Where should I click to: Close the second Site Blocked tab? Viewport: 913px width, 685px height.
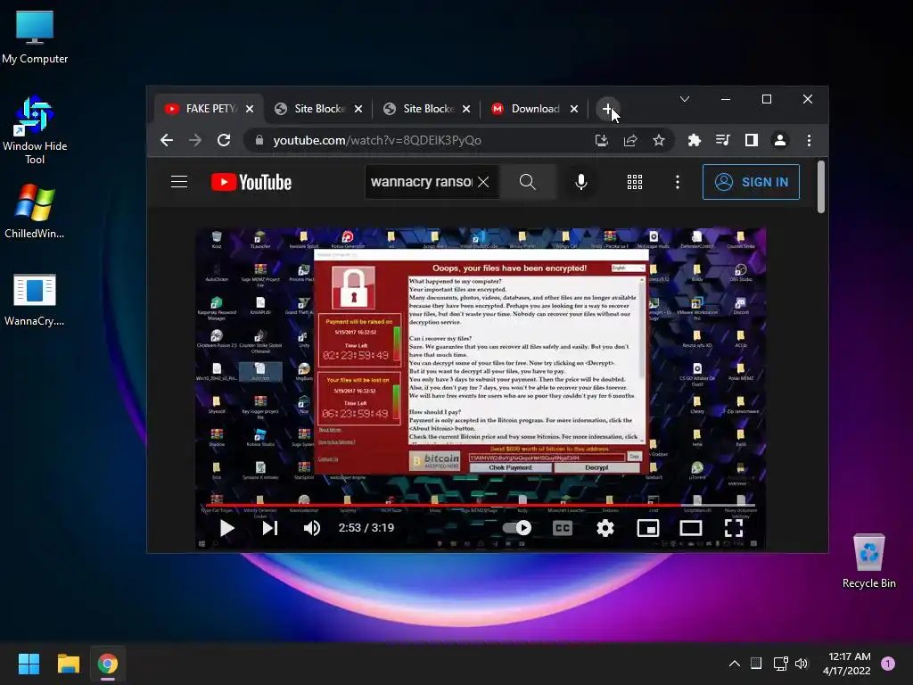click(466, 109)
